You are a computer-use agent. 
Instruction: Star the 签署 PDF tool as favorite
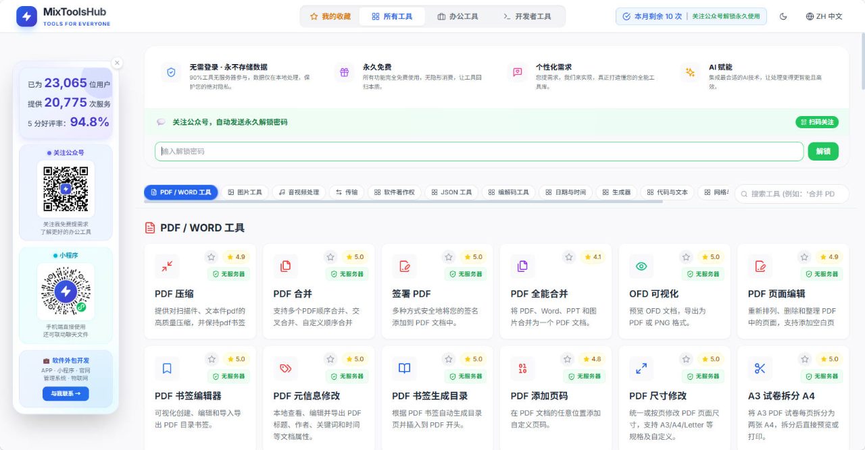(x=449, y=257)
